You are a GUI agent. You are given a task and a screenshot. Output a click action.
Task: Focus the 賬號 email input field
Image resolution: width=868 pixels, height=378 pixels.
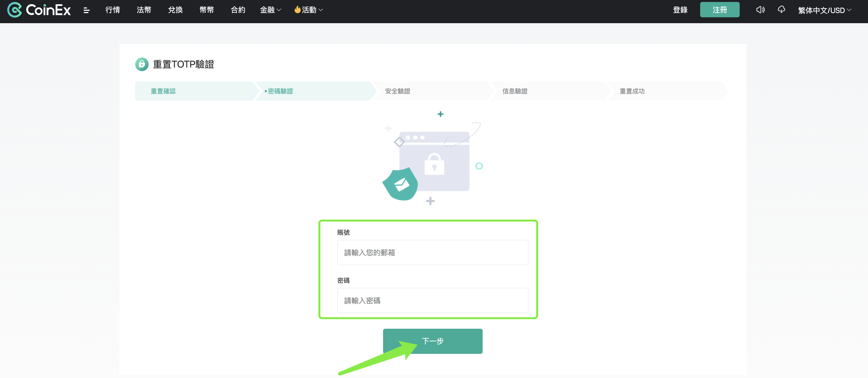[433, 252]
